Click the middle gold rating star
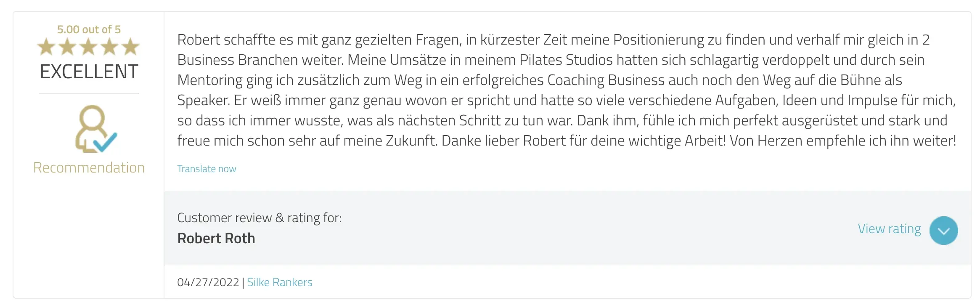This screenshot has width=980, height=308. (89, 47)
